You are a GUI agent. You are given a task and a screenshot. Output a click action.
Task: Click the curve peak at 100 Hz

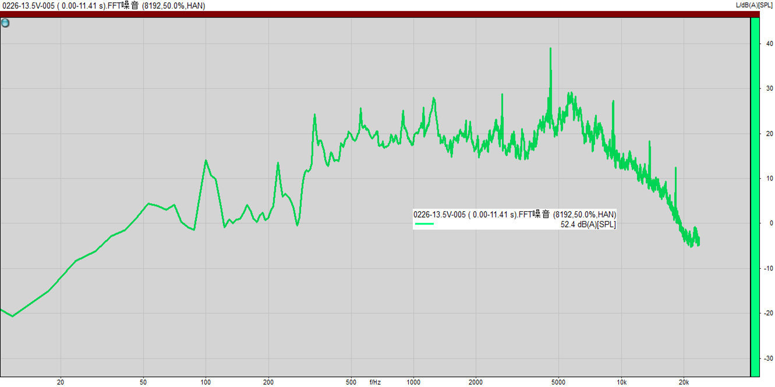pos(206,161)
